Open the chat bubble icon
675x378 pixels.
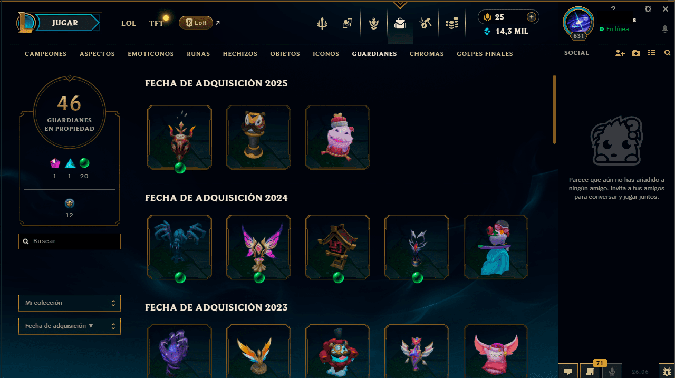click(568, 371)
